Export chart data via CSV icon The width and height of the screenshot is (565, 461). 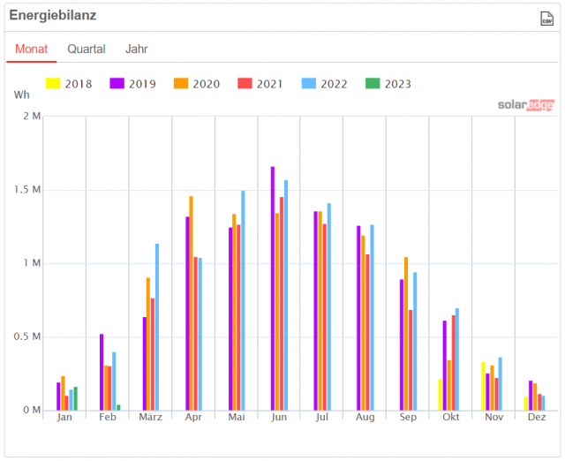pos(546,19)
